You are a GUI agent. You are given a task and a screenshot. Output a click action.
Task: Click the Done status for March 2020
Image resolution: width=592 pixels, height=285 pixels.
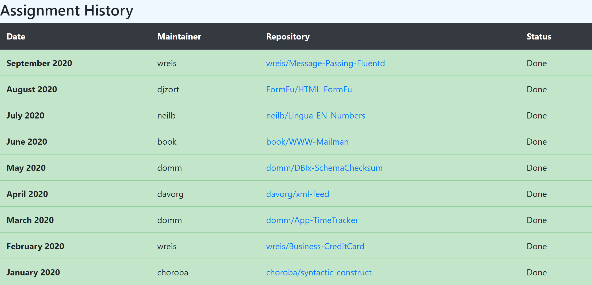click(x=537, y=220)
